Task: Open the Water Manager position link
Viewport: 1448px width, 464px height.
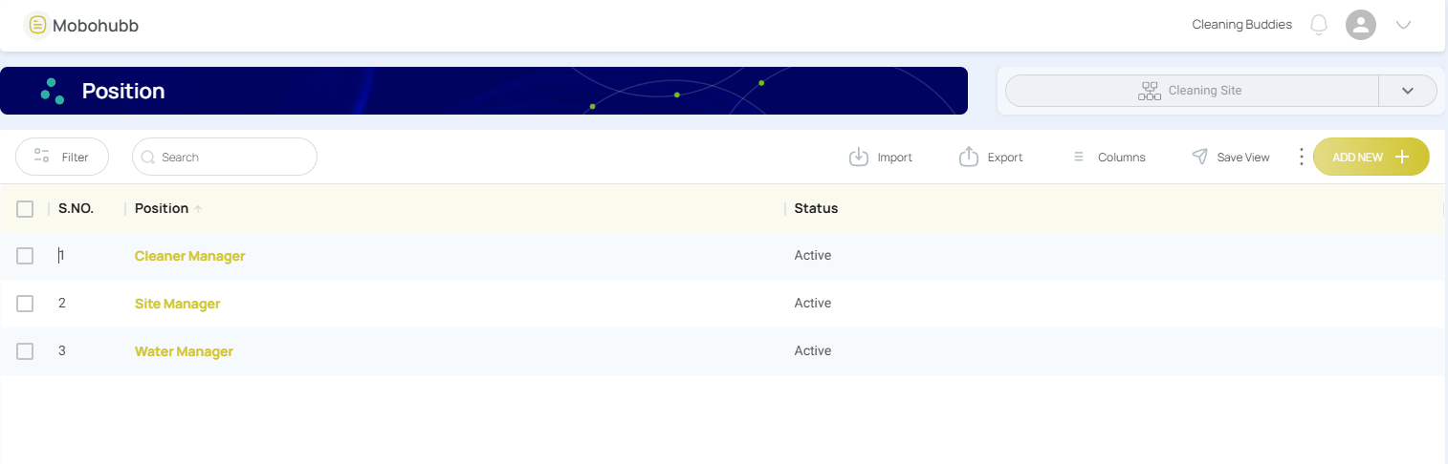Action: (x=184, y=351)
